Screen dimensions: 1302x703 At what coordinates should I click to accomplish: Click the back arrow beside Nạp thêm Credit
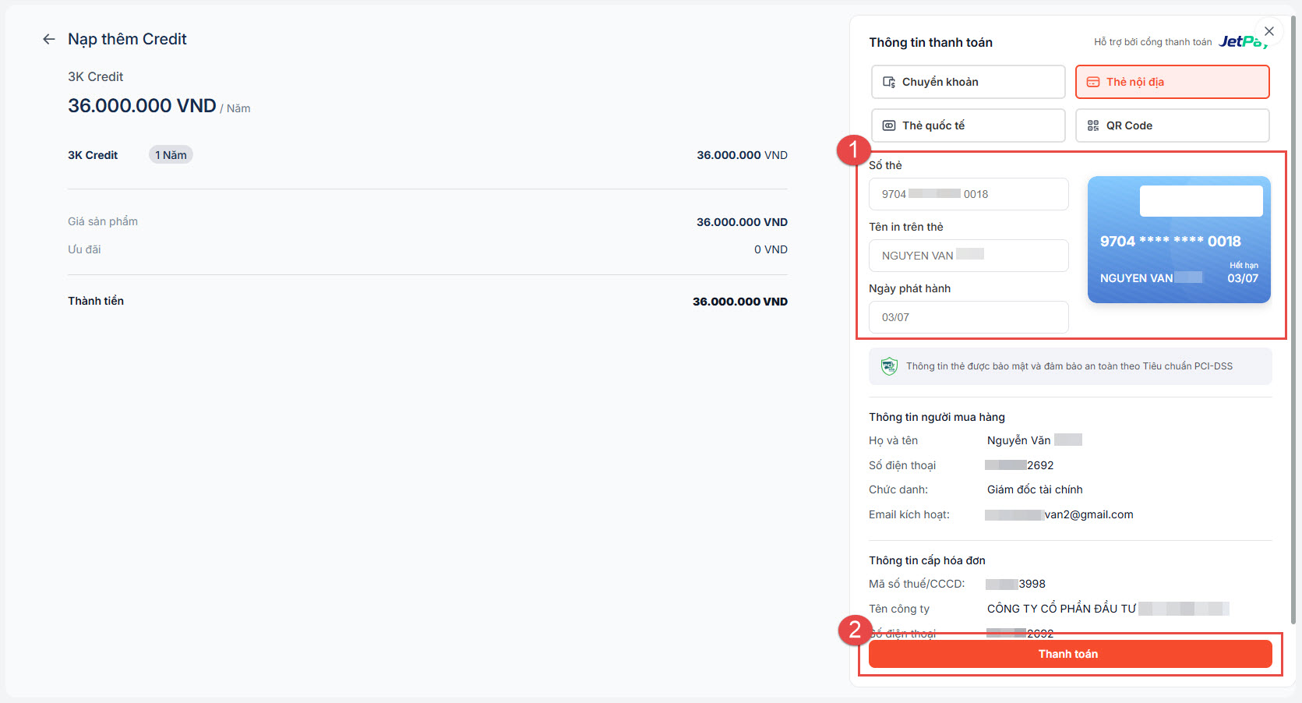(49, 39)
